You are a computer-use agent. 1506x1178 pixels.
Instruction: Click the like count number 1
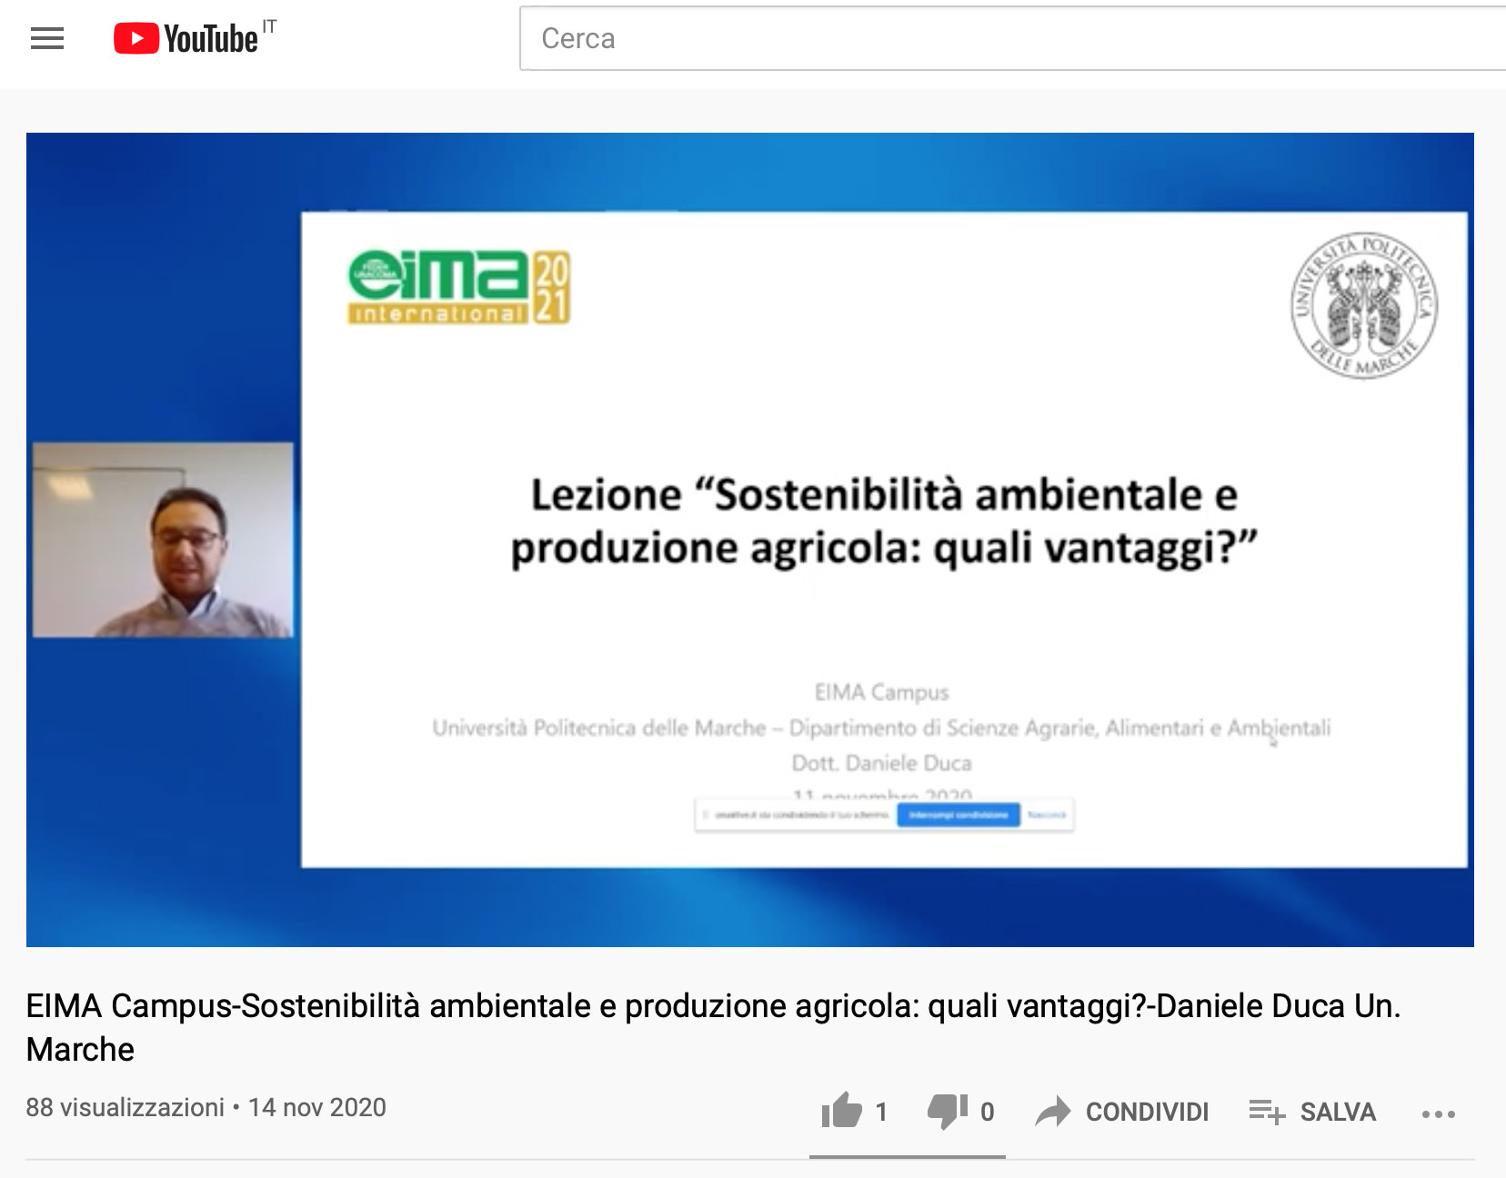(x=881, y=1112)
